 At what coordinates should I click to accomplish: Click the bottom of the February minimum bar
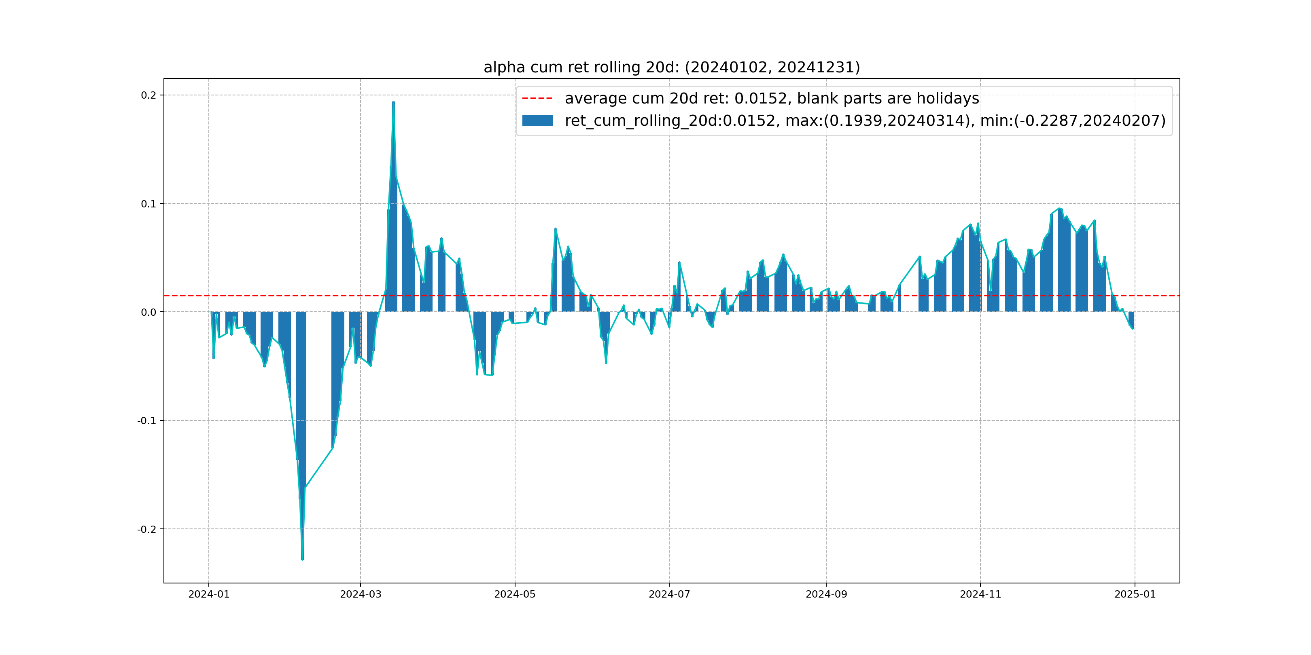(302, 559)
